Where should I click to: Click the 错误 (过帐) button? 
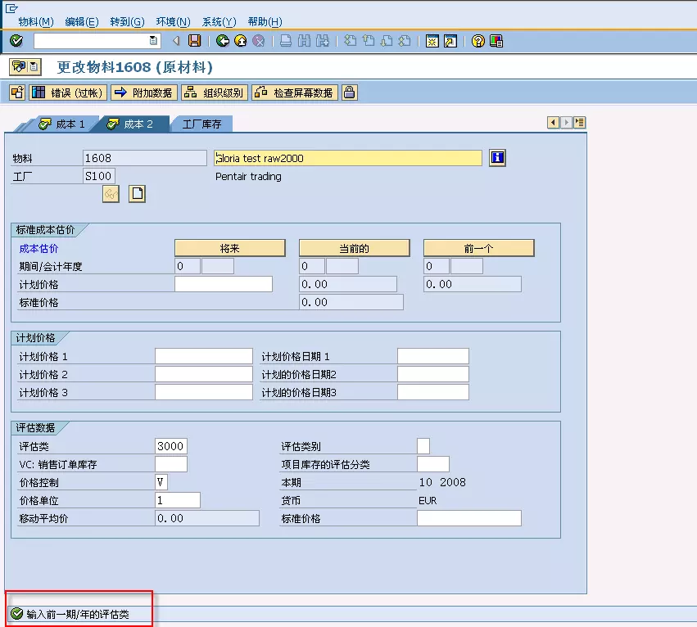click(68, 92)
